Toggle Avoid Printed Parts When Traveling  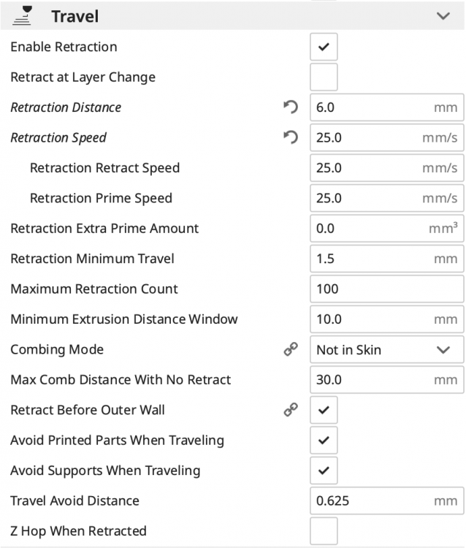point(324,440)
